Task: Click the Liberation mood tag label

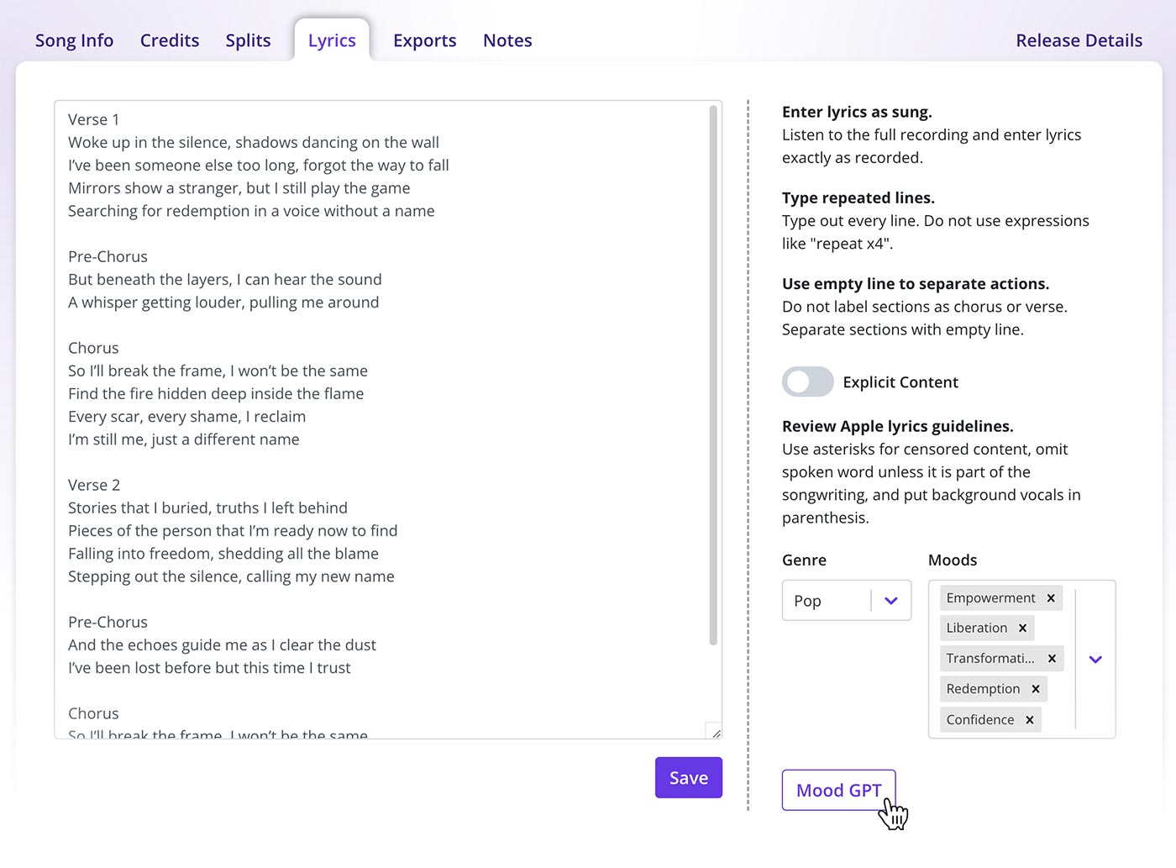Action: tap(976, 629)
